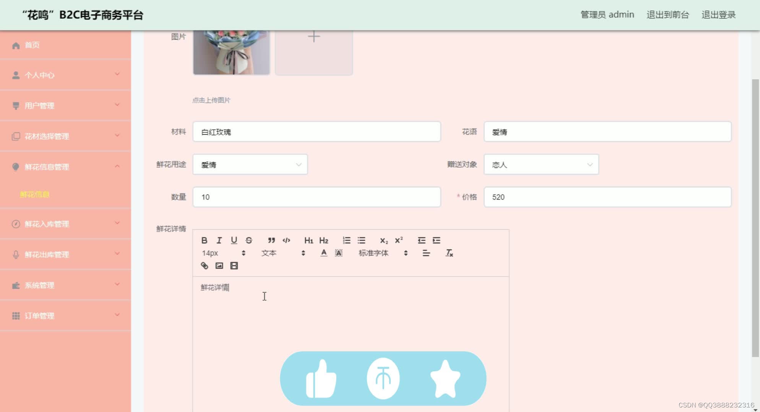Viewport: 760px width, 412px height.
Task: Insert a video via the editor toolbar
Action: 234,266
